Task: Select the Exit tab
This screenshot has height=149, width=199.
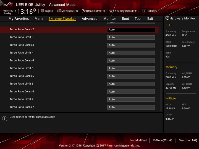Action: point(150,19)
